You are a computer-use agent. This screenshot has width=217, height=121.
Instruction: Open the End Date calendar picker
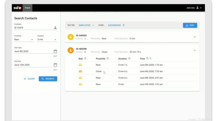[x=55, y=65]
